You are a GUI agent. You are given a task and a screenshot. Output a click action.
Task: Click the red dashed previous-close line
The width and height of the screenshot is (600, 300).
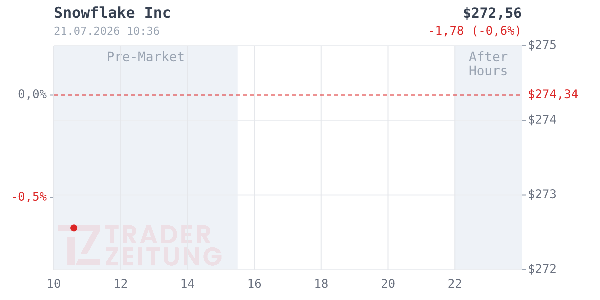click(x=288, y=94)
